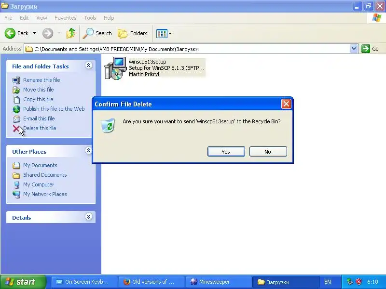
Task: Click Move this file link
Action: [39, 90]
